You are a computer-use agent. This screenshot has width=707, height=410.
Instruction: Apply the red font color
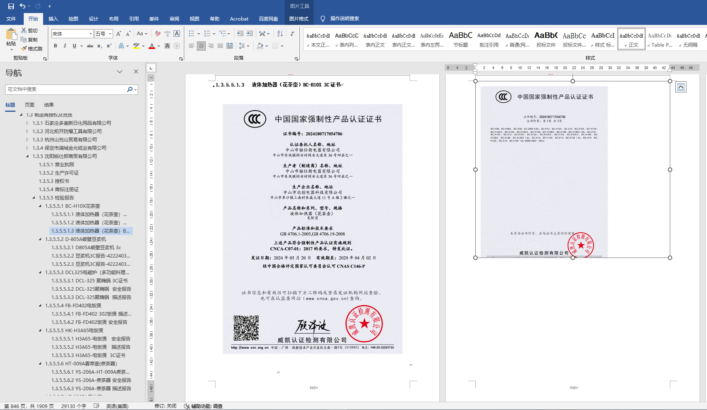[x=152, y=46]
